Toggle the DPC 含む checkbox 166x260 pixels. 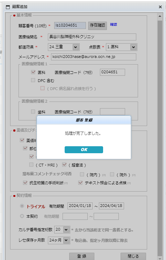point(33,80)
